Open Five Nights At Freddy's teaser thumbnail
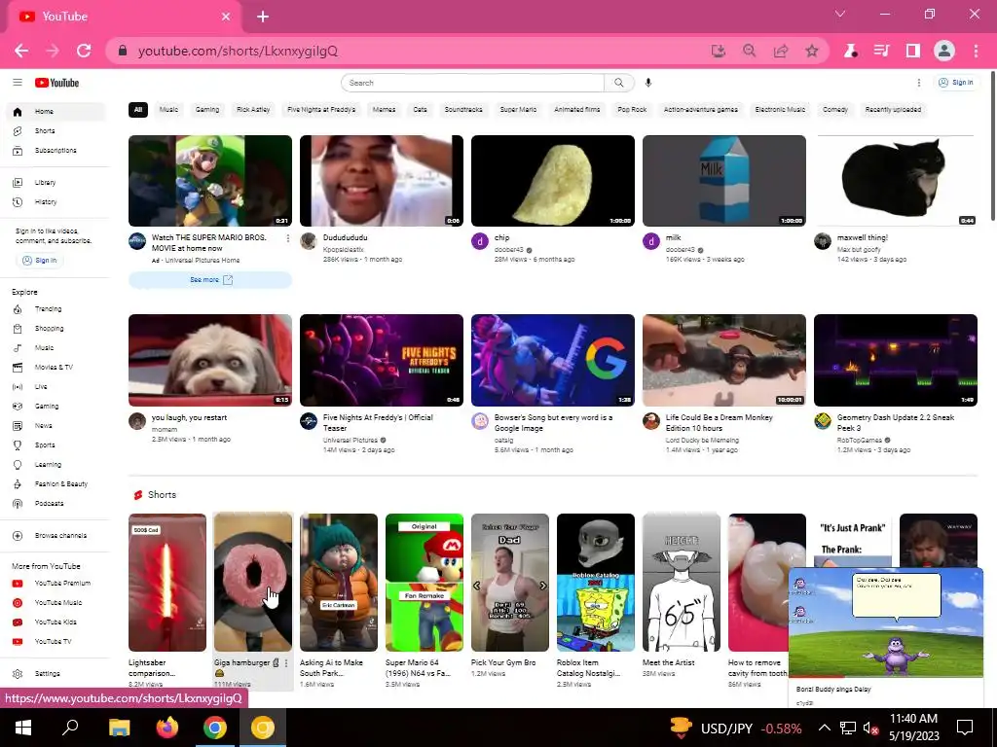Screen dimensions: 997x747 [382, 360]
